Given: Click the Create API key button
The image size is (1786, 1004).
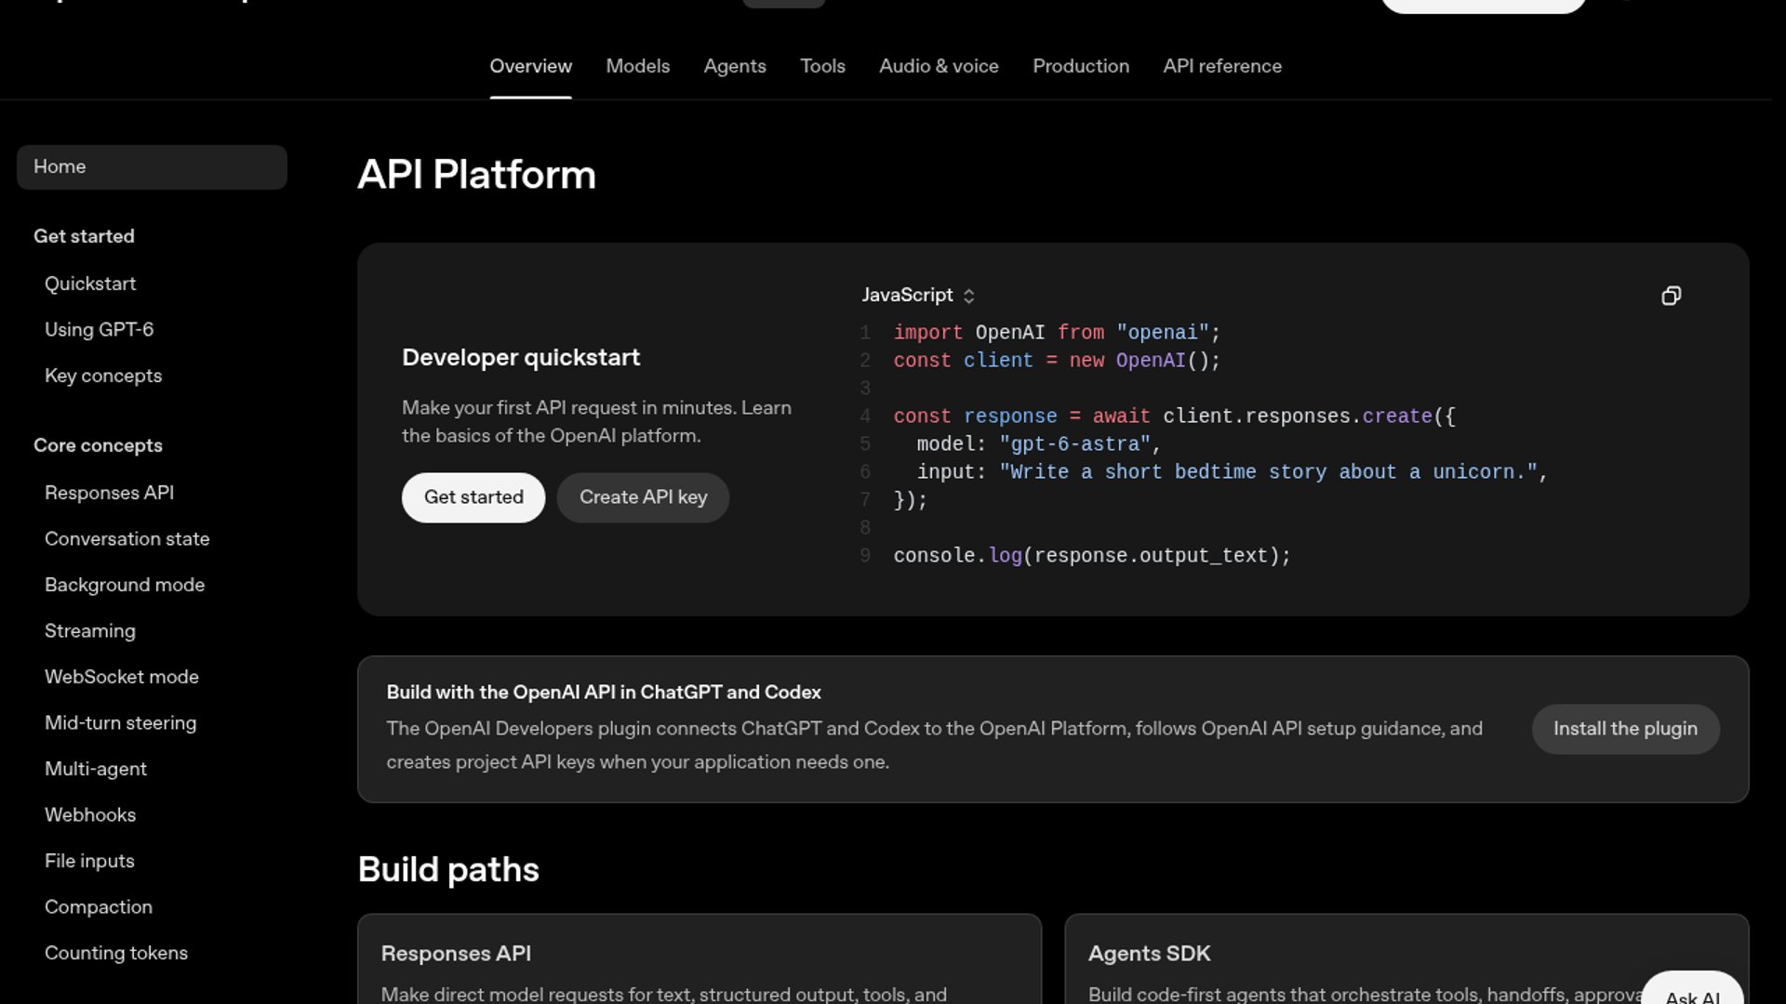Looking at the screenshot, I should pos(643,497).
